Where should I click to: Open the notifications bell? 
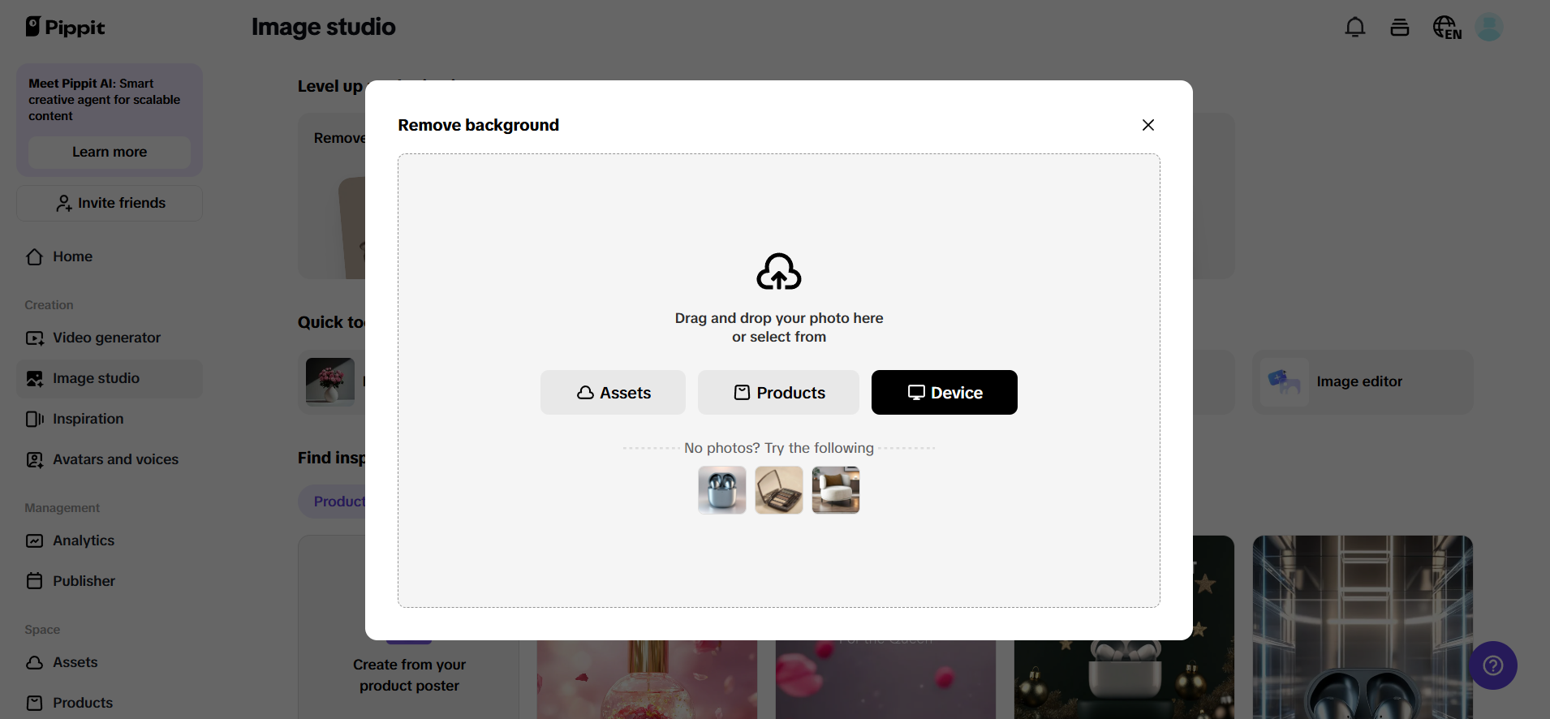coord(1355,28)
